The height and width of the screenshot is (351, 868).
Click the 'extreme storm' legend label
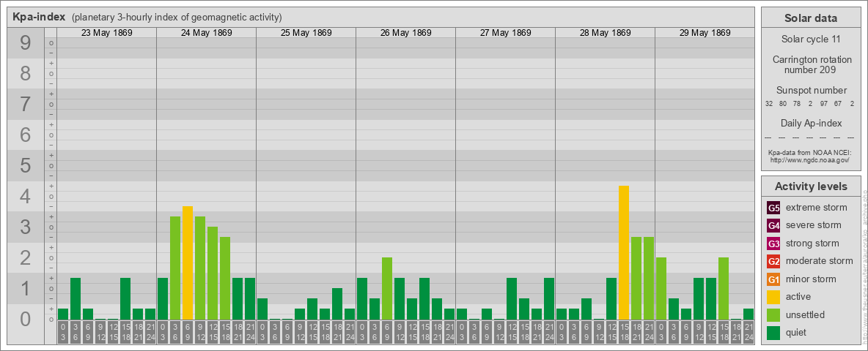click(816, 208)
